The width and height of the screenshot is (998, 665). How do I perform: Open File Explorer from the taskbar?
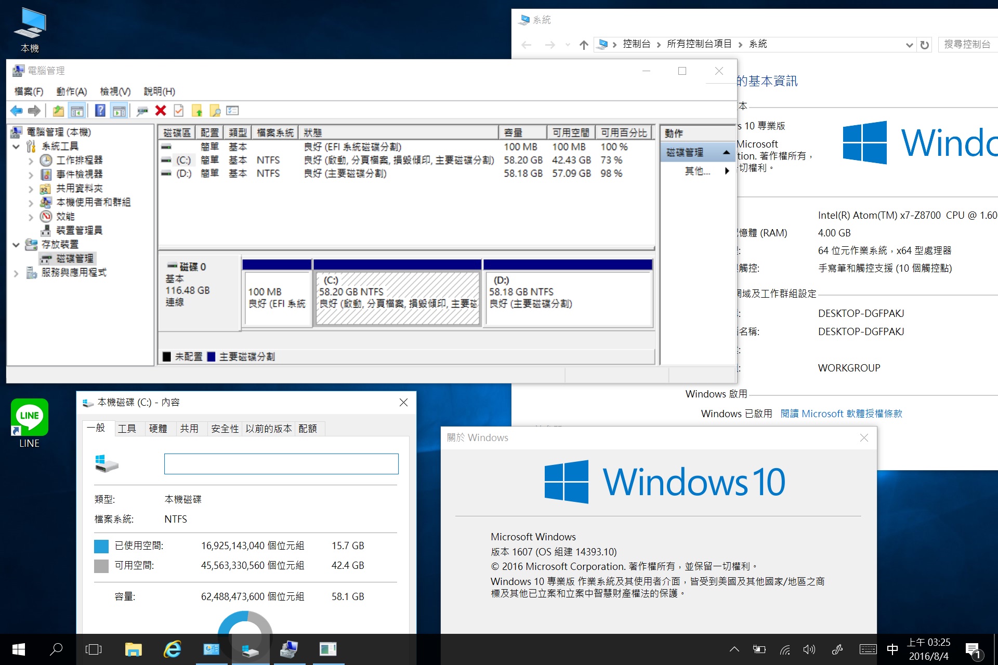click(133, 649)
